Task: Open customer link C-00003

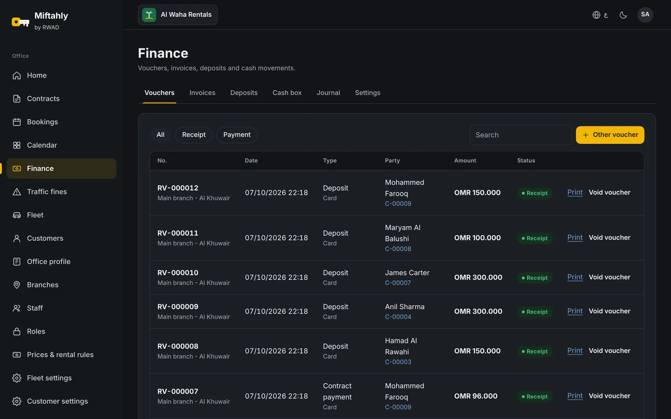Action: (x=398, y=362)
